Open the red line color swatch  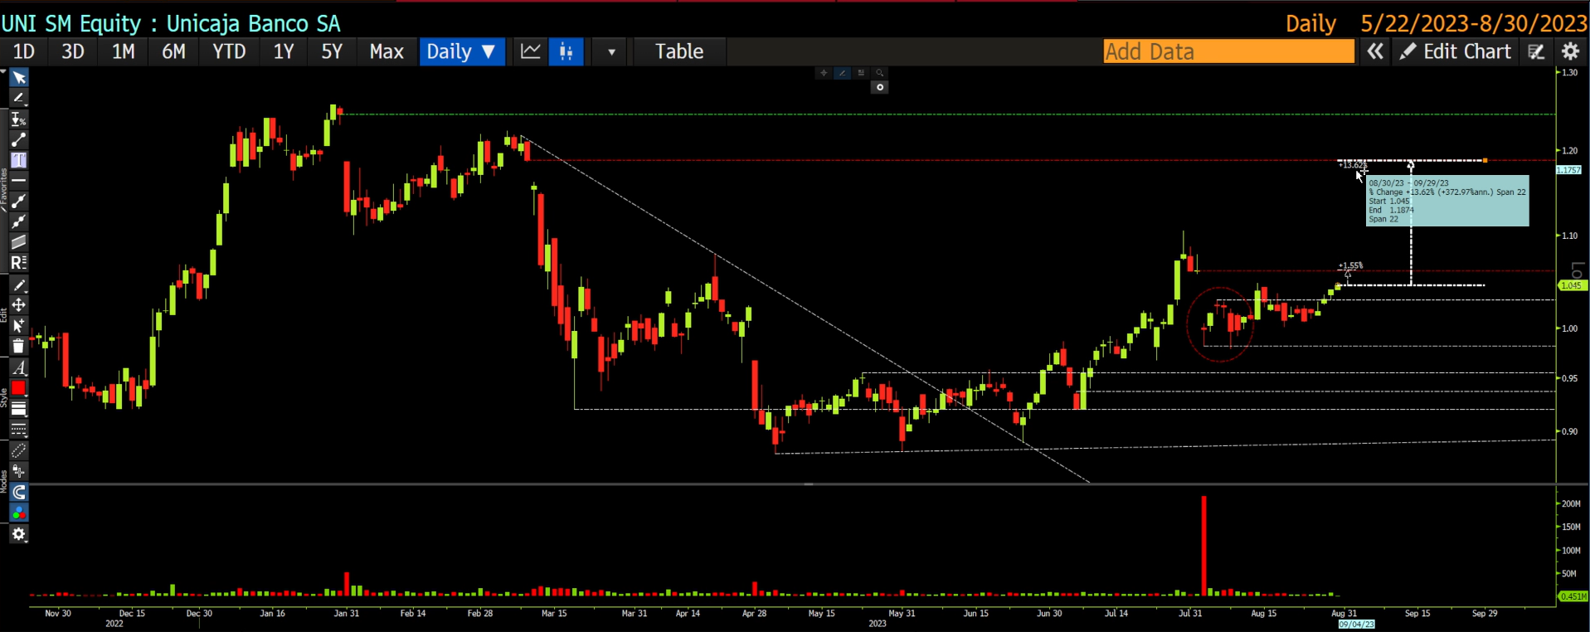18,388
